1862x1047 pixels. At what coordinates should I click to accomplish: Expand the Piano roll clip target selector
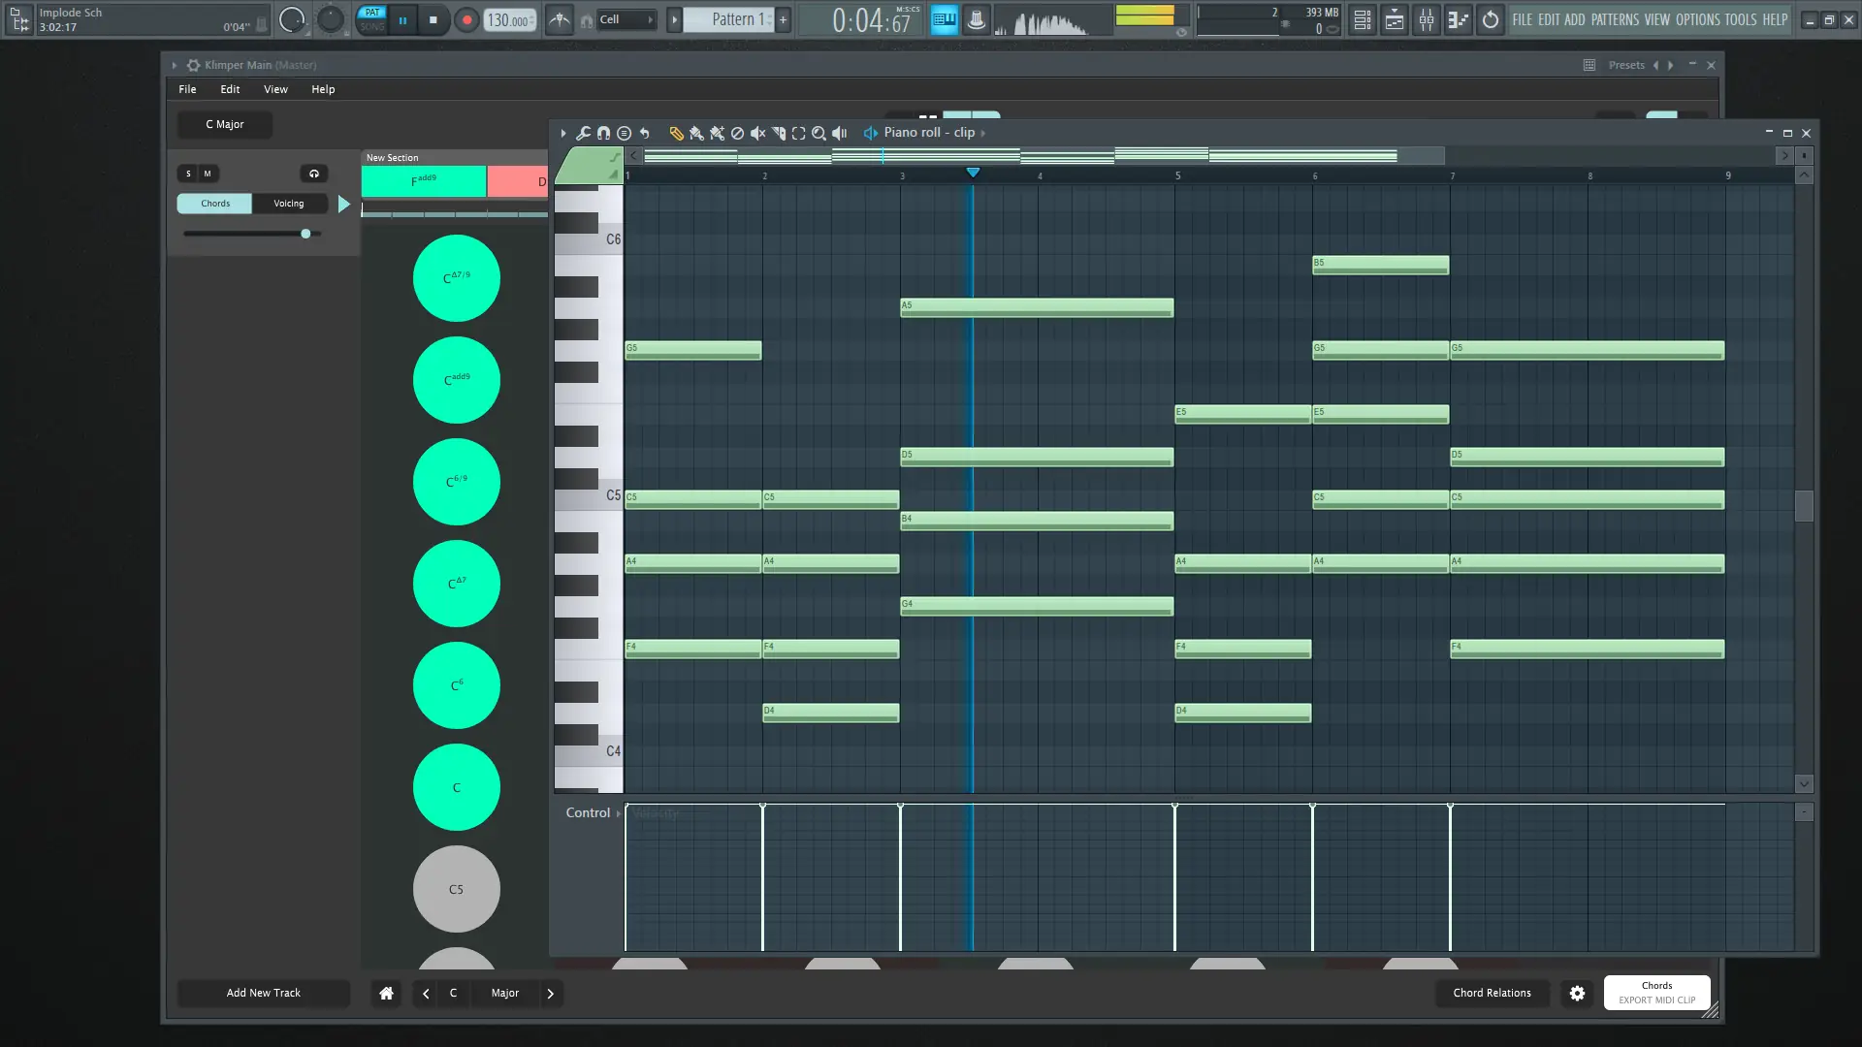point(982,133)
